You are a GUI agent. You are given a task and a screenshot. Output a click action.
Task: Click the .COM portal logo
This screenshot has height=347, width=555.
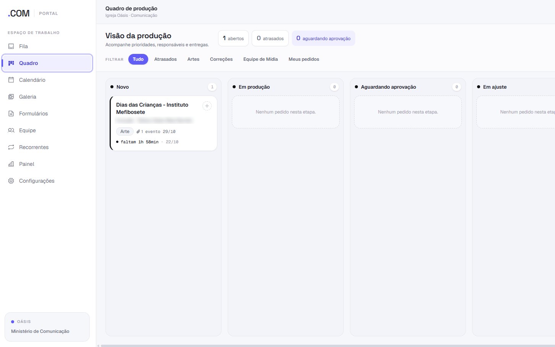(19, 13)
